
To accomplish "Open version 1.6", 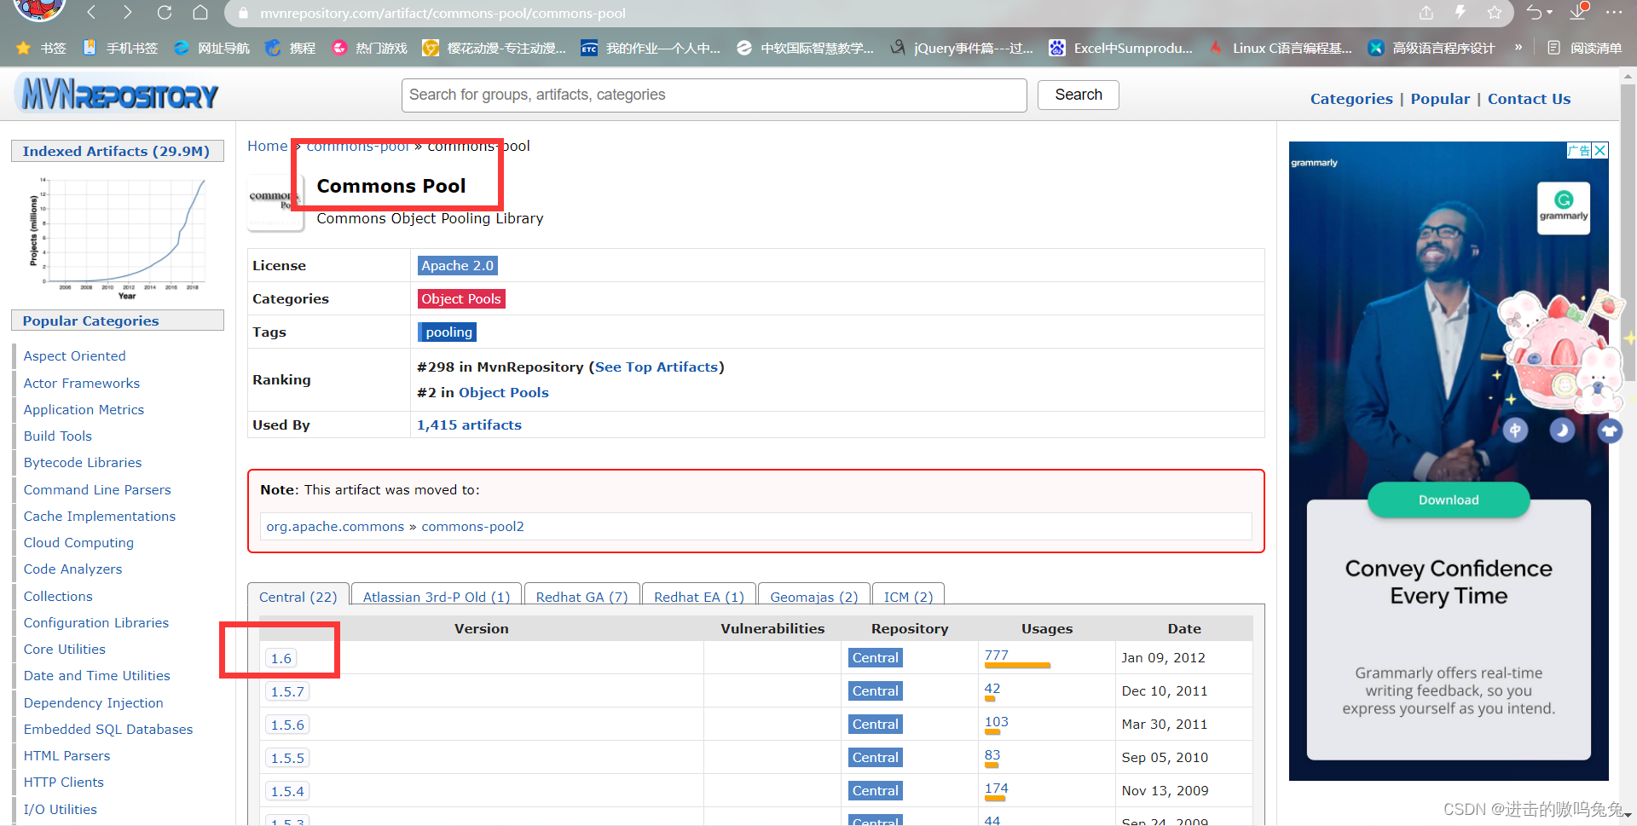I will pos(281,658).
